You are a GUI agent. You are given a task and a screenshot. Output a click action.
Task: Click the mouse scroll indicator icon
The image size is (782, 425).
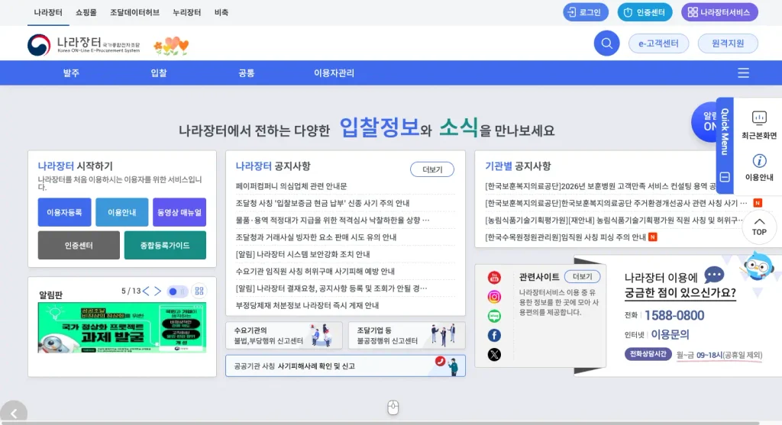(x=393, y=407)
